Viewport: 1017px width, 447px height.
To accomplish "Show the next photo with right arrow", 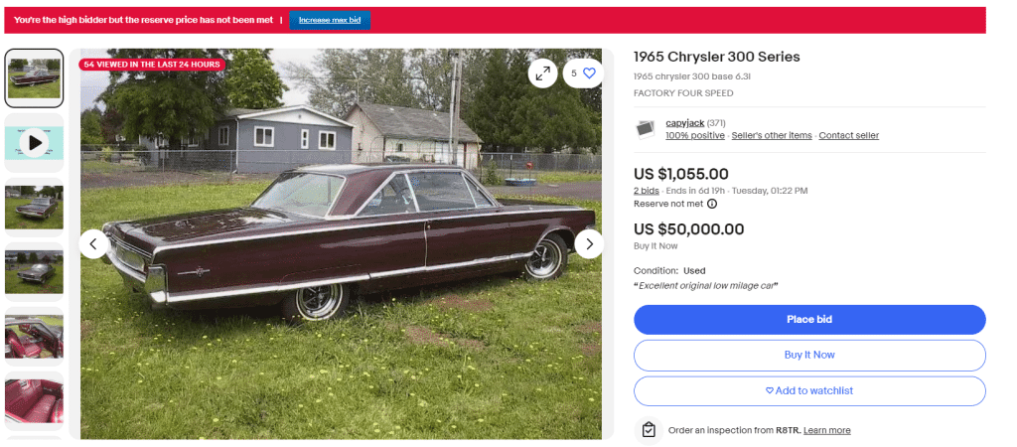I will point(589,244).
